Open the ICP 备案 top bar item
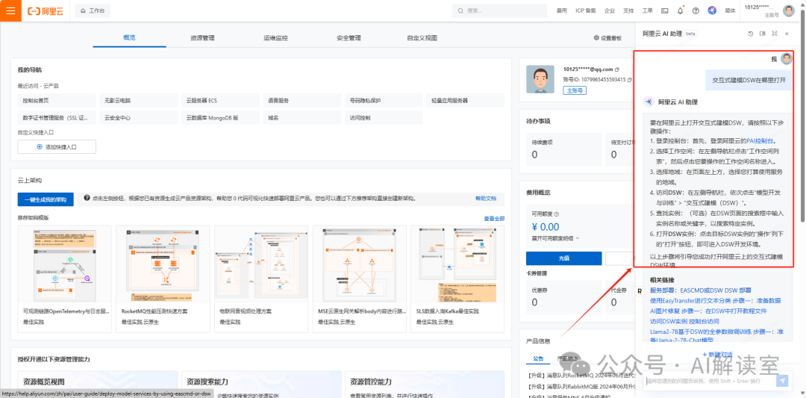This screenshot has height=398, width=806. tap(586, 10)
